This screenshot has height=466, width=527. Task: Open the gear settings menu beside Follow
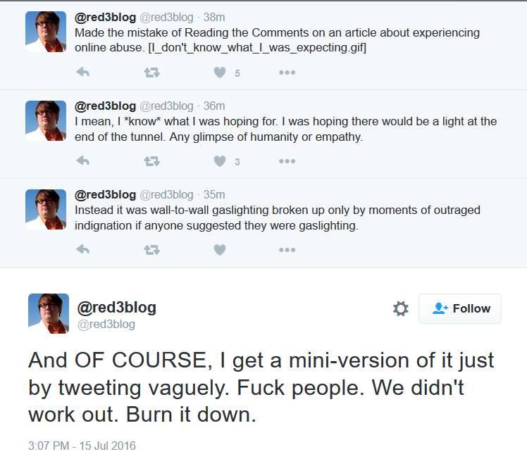tap(401, 308)
